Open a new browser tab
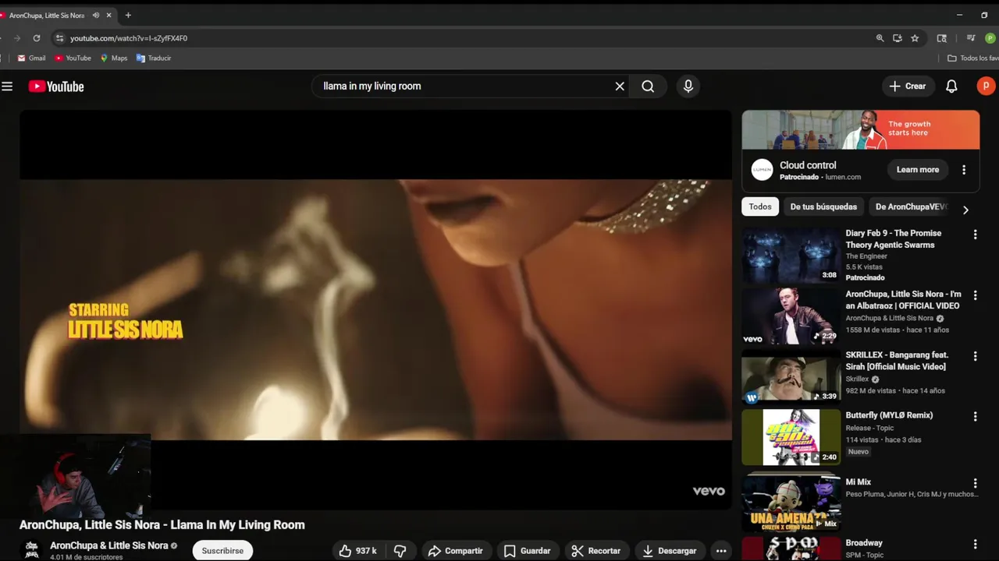 [128, 16]
